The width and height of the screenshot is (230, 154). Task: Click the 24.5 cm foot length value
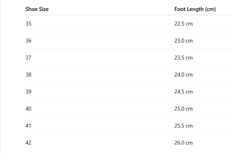(183, 92)
